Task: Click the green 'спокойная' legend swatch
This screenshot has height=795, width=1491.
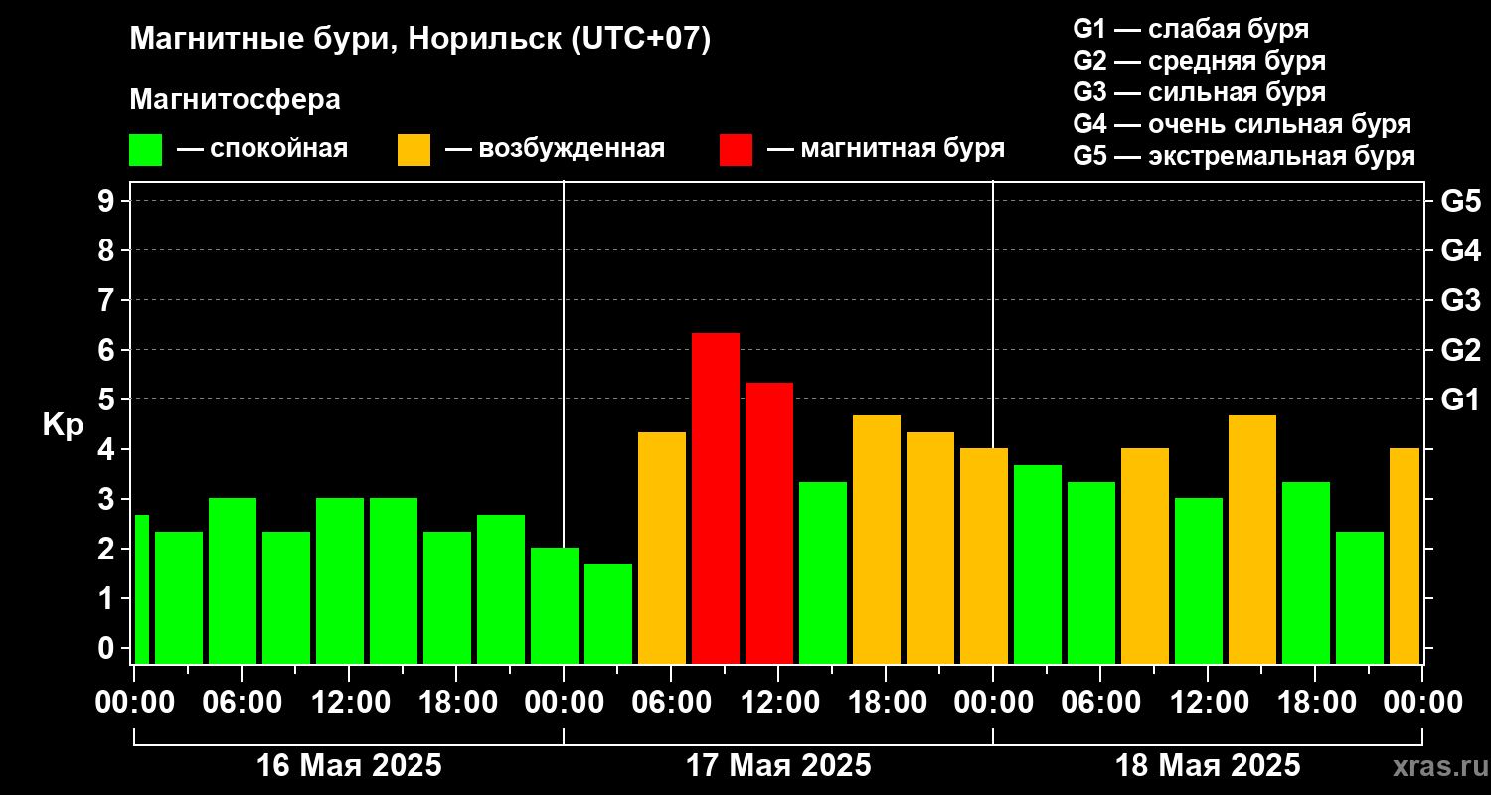Action: pos(145,150)
